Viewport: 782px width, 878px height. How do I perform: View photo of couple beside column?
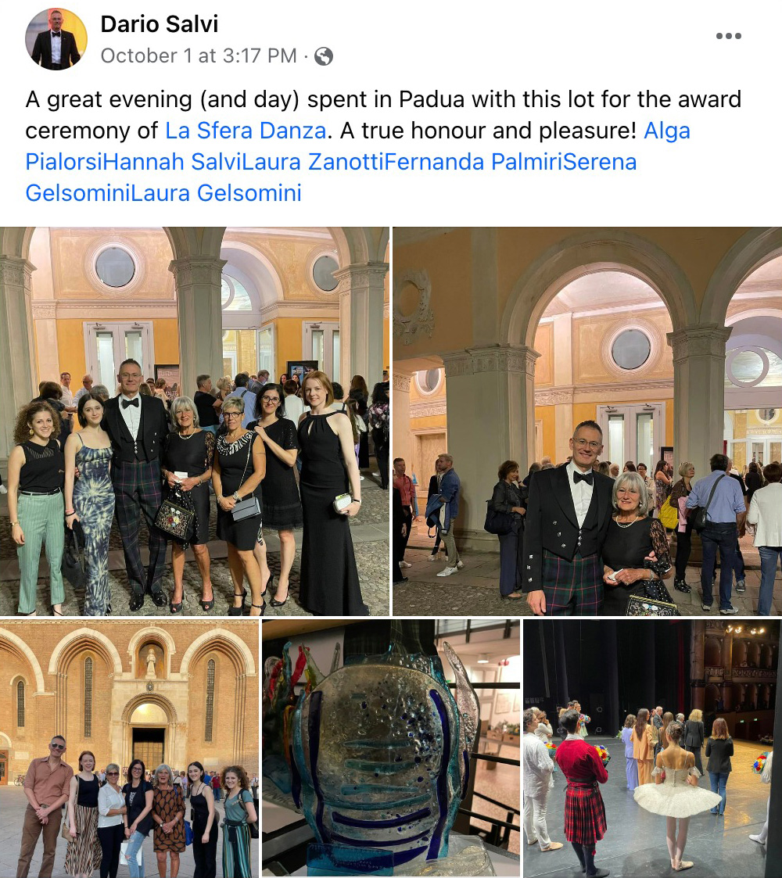[587, 421]
